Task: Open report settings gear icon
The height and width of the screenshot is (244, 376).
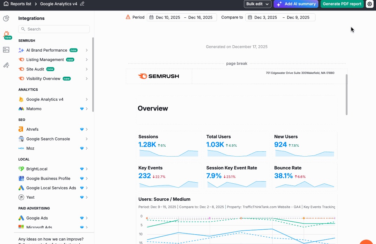Action: [x=370, y=4]
